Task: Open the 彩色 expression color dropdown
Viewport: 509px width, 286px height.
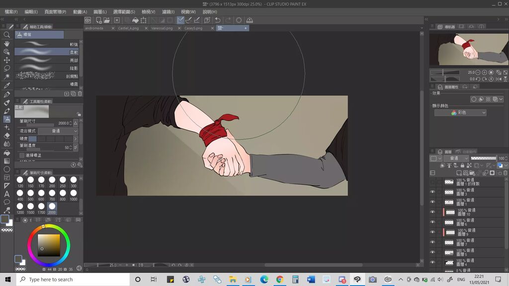Action: point(460,113)
